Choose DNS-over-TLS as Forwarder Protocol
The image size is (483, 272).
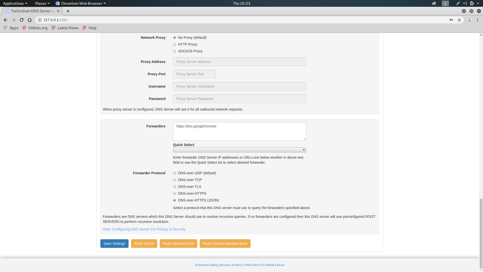click(x=175, y=187)
